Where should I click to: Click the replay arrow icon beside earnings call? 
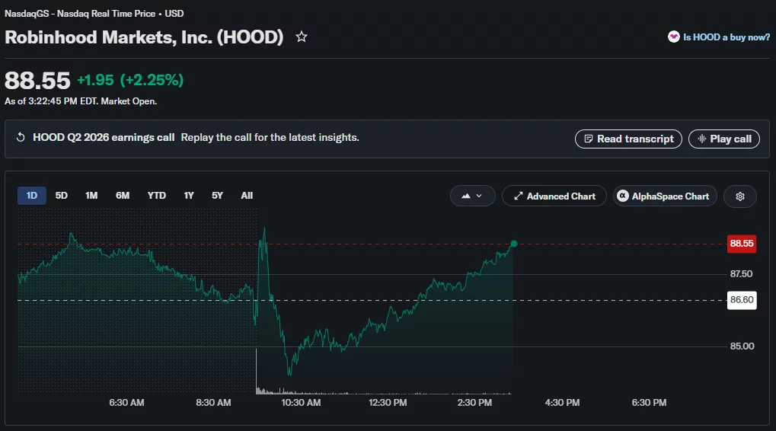click(21, 137)
